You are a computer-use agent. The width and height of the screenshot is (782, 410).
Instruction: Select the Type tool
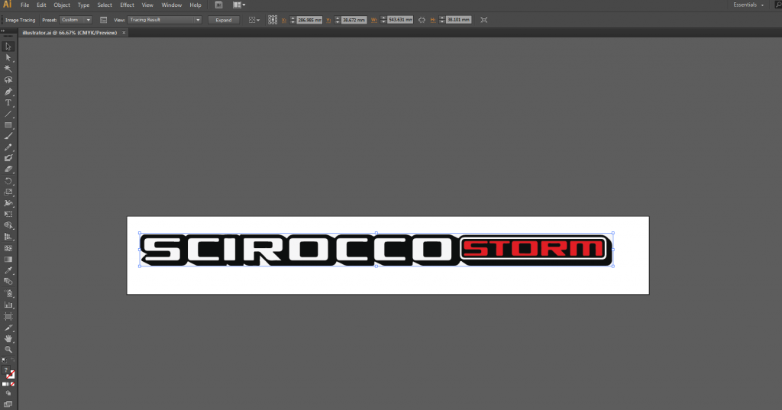(8, 102)
